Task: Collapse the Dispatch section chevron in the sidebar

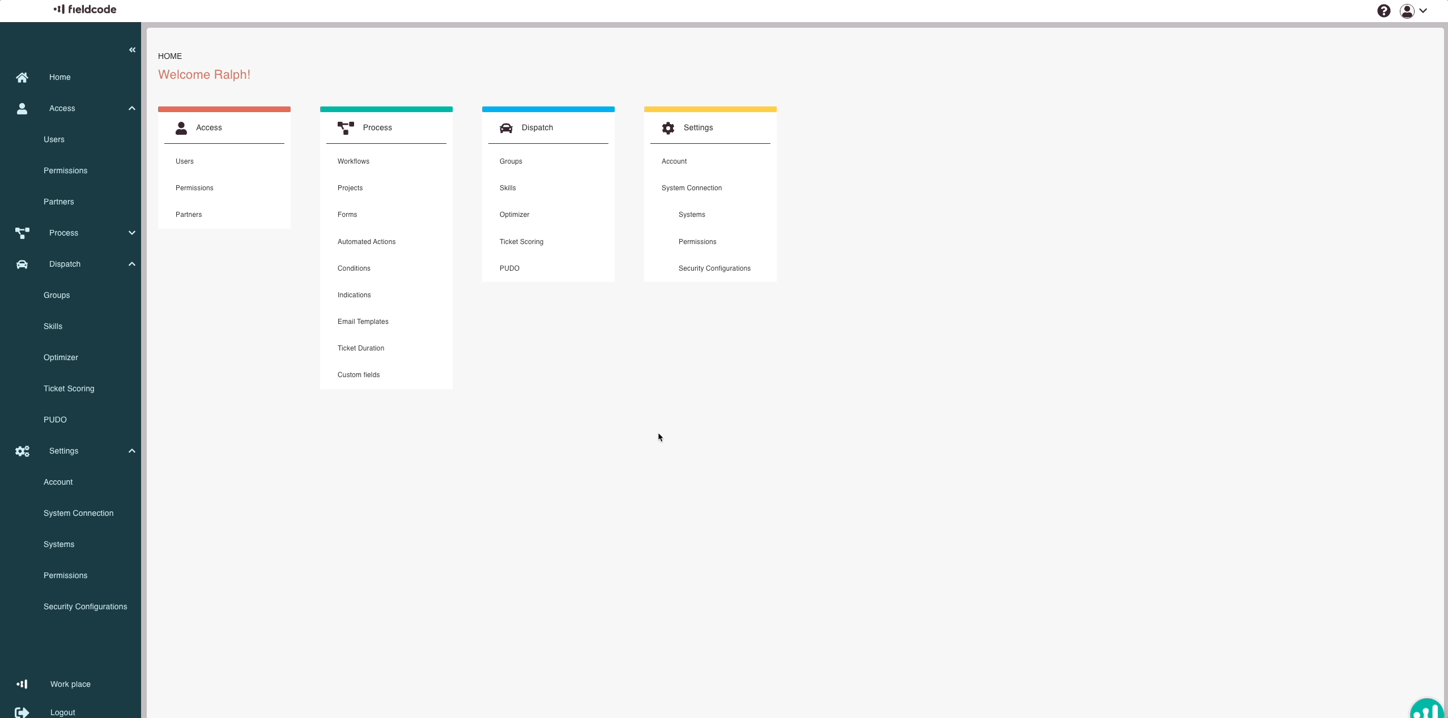Action: pyautogui.click(x=132, y=264)
